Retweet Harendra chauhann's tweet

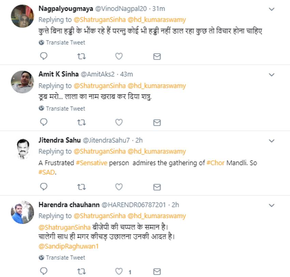tap(81, 272)
